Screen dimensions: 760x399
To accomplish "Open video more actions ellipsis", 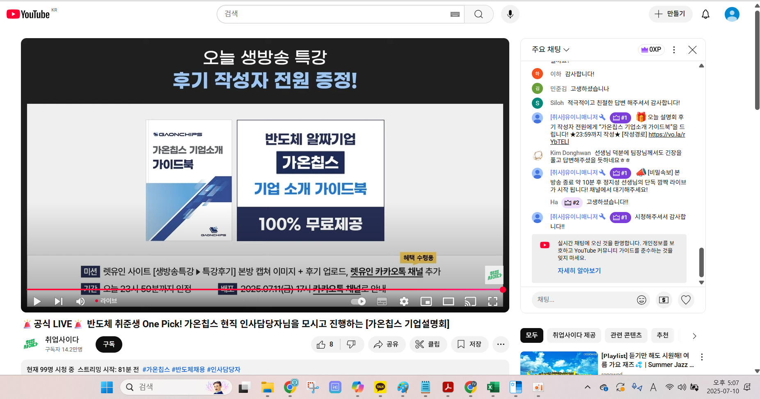I will tap(501, 344).
